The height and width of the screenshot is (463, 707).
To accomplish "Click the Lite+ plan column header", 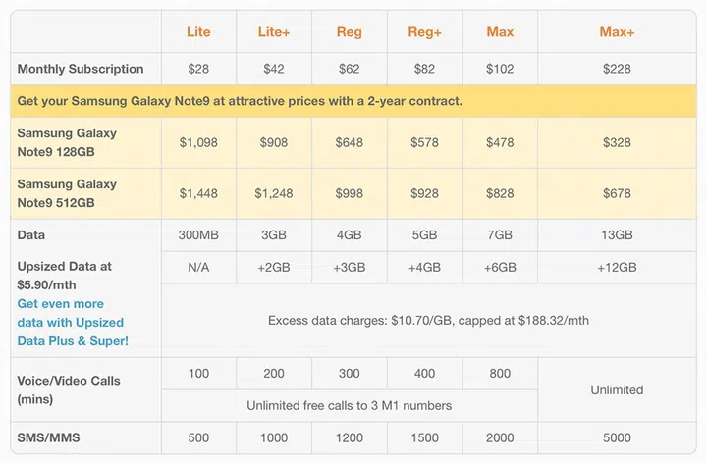I will [x=274, y=32].
